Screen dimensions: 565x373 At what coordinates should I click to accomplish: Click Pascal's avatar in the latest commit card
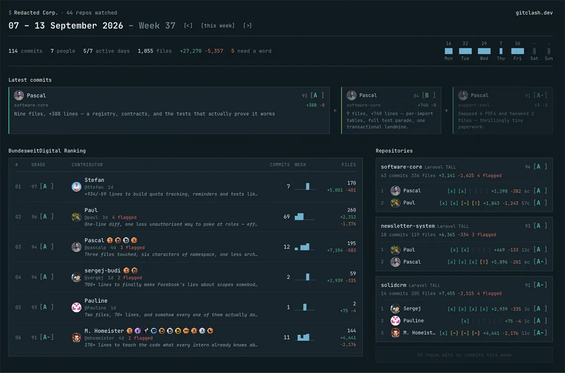[19, 95]
